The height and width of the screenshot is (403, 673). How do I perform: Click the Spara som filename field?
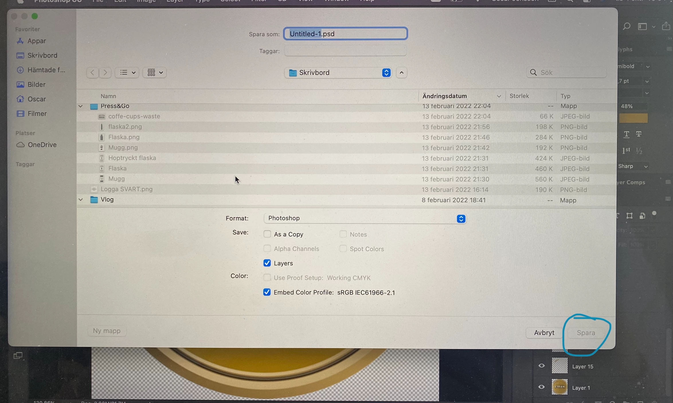[345, 34]
